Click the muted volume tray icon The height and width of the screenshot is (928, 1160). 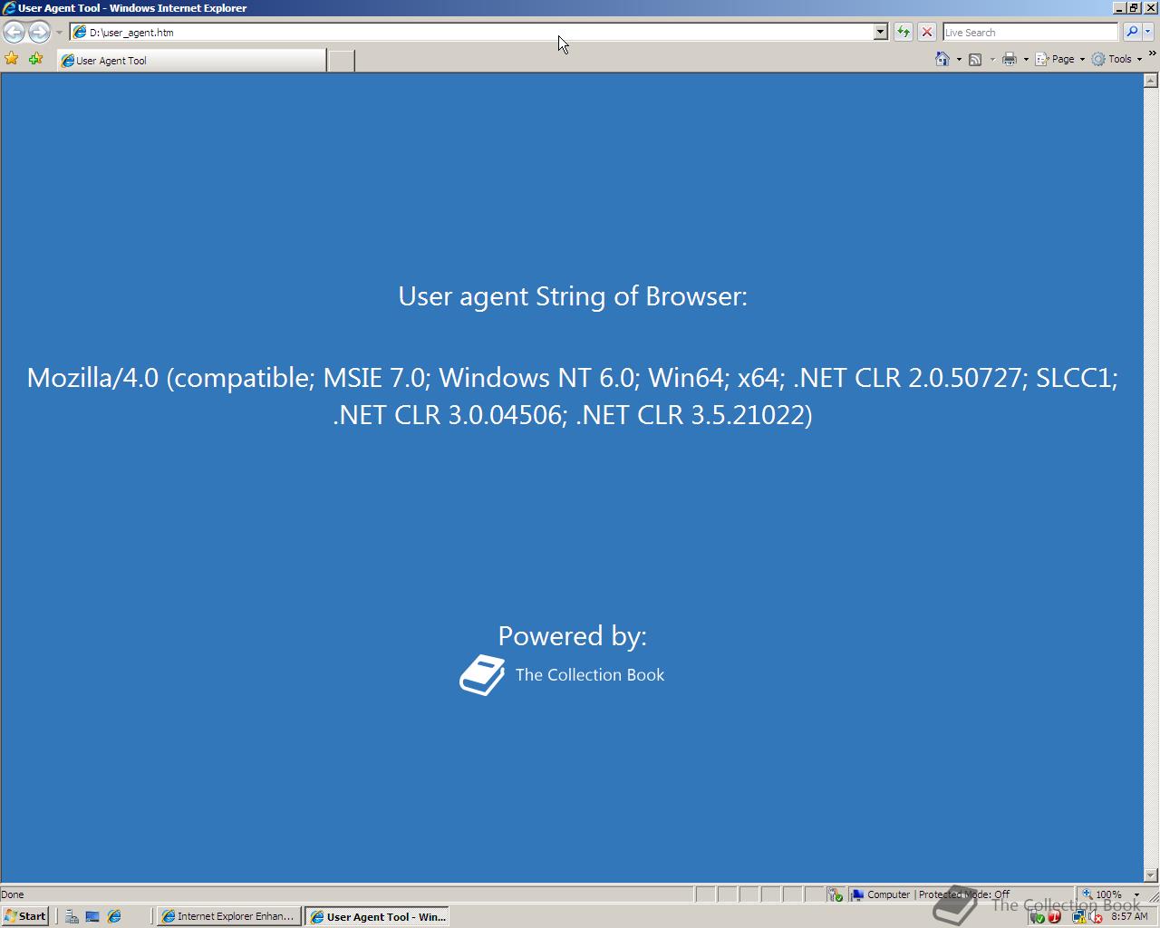[x=1095, y=917]
